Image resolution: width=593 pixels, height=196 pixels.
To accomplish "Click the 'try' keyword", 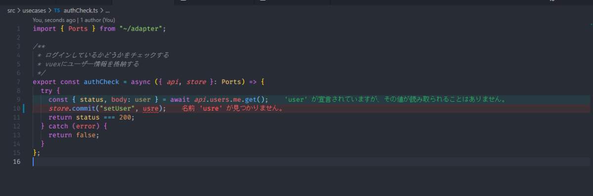I will tap(46, 91).
